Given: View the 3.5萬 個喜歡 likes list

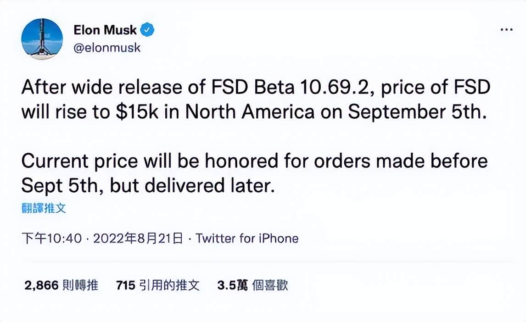Looking at the screenshot, I should click(252, 285).
